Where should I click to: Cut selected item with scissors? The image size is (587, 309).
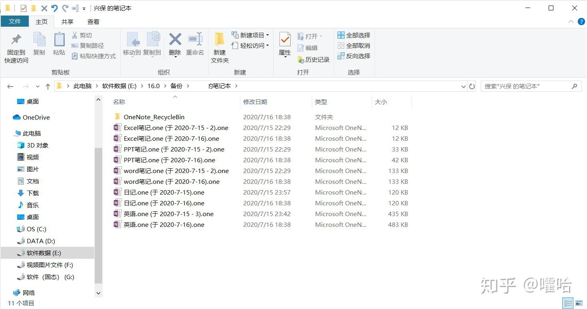82,35
